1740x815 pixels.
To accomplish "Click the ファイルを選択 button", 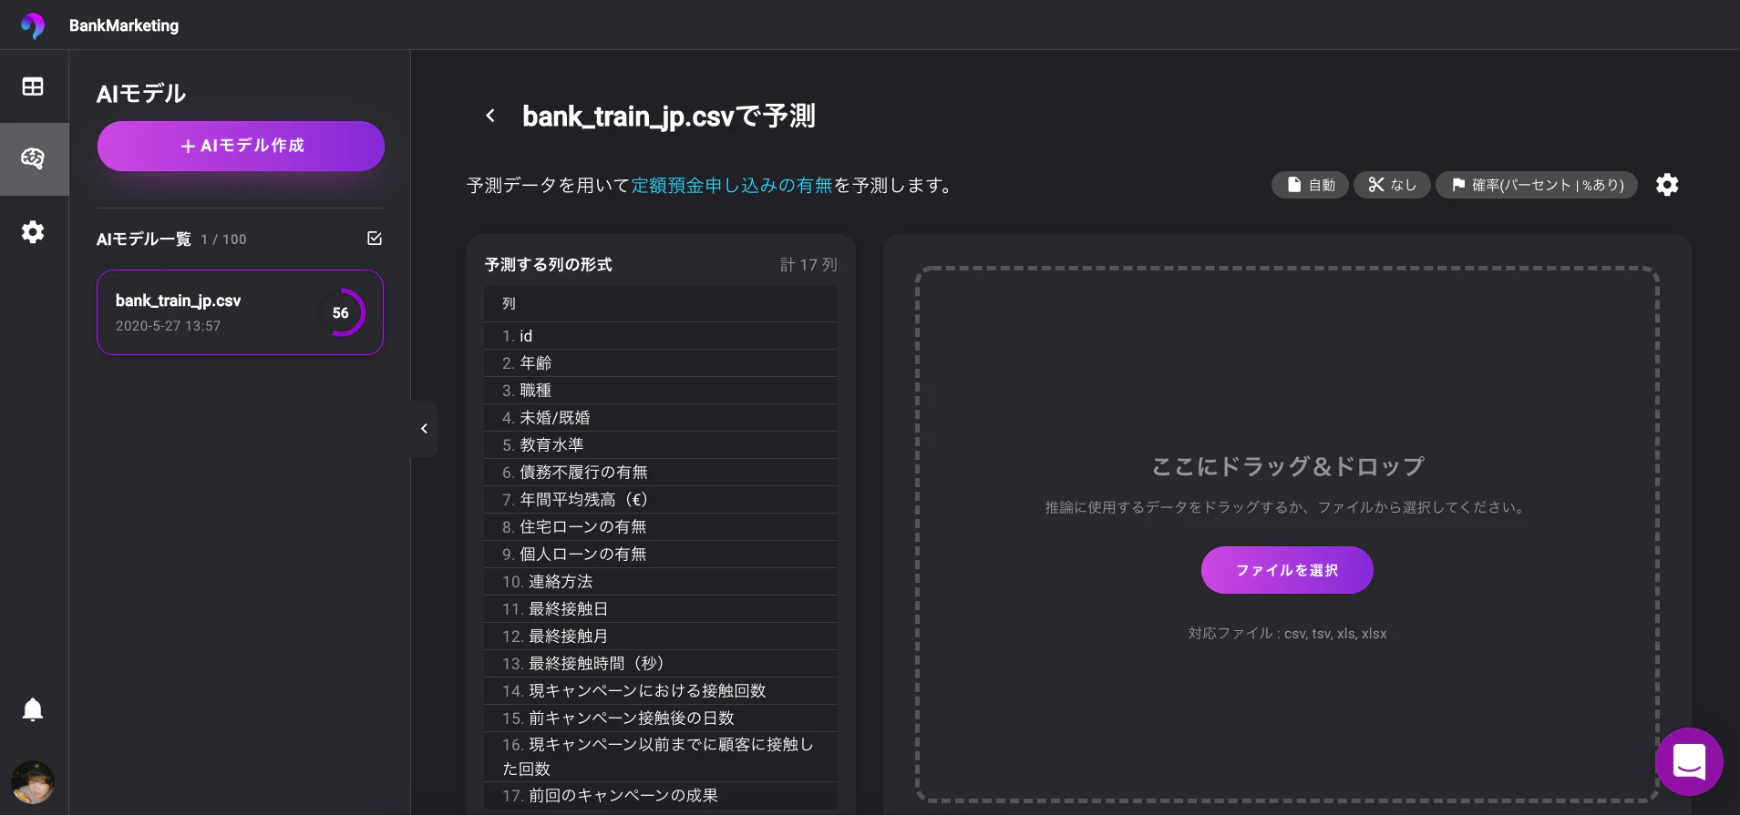I will (1287, 570).
